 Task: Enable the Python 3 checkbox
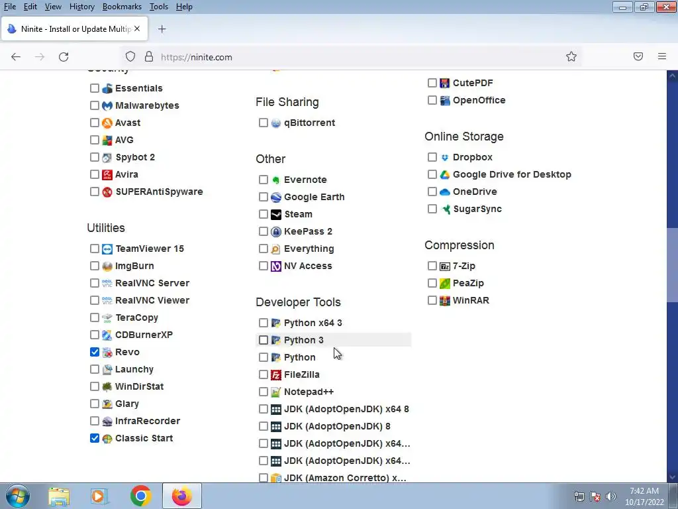264,340
